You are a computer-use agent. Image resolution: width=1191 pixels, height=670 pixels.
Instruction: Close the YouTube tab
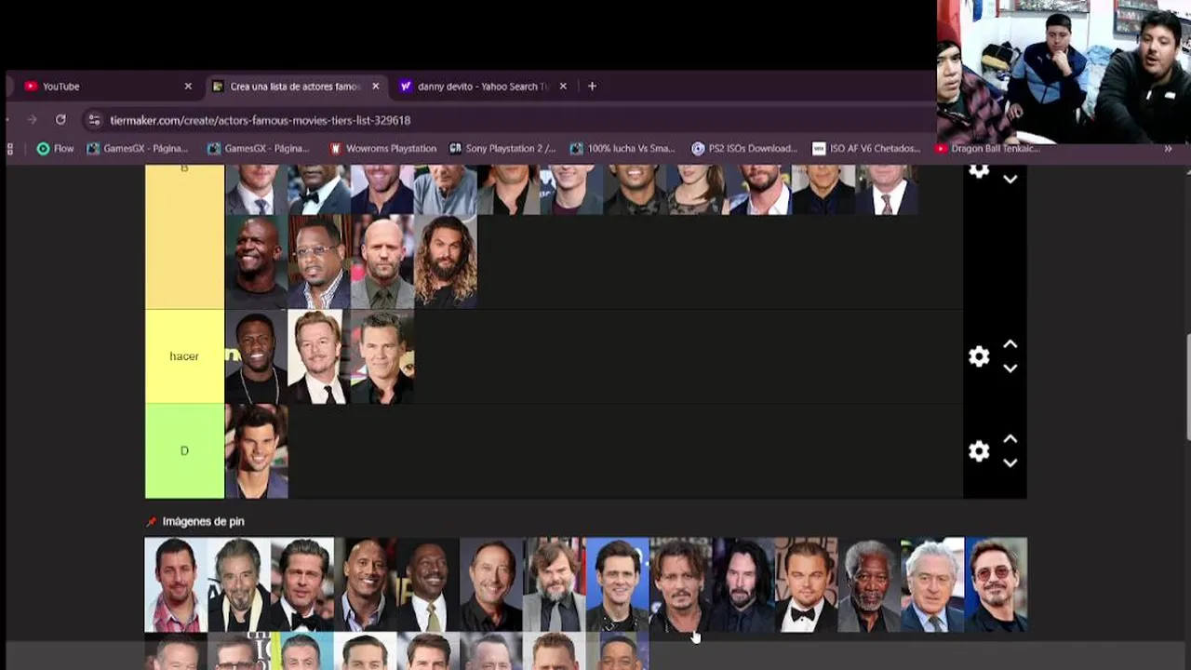click(x=188, y=87)
